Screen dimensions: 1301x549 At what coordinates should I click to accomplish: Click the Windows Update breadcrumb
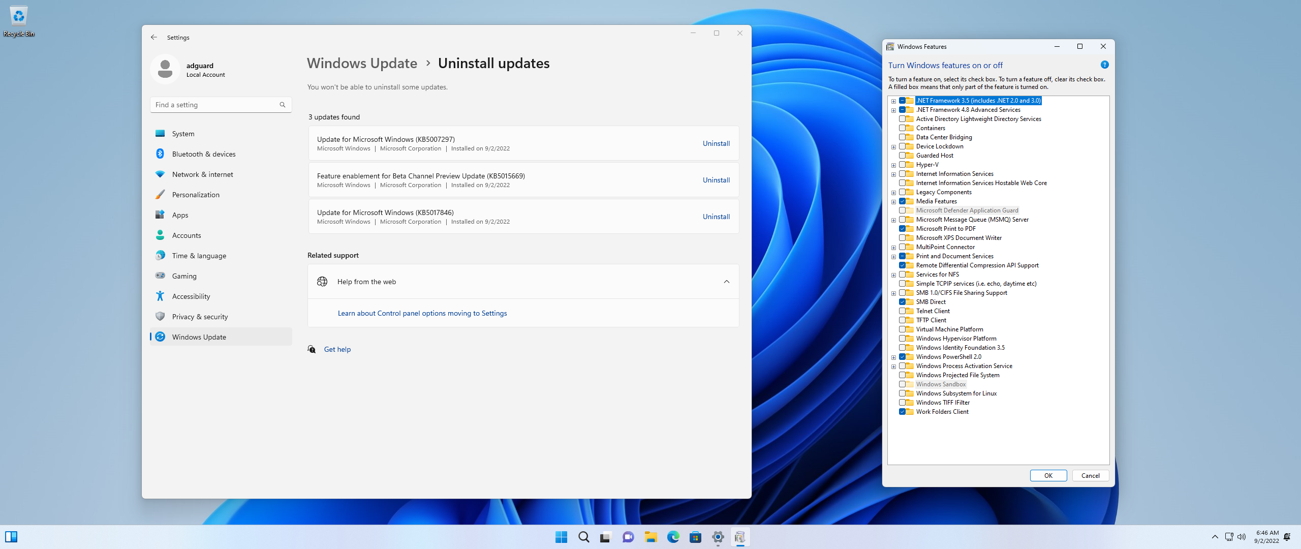[362, 63]
